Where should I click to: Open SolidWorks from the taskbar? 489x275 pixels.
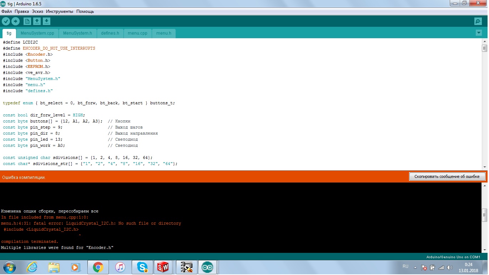[x=163, y=267]
